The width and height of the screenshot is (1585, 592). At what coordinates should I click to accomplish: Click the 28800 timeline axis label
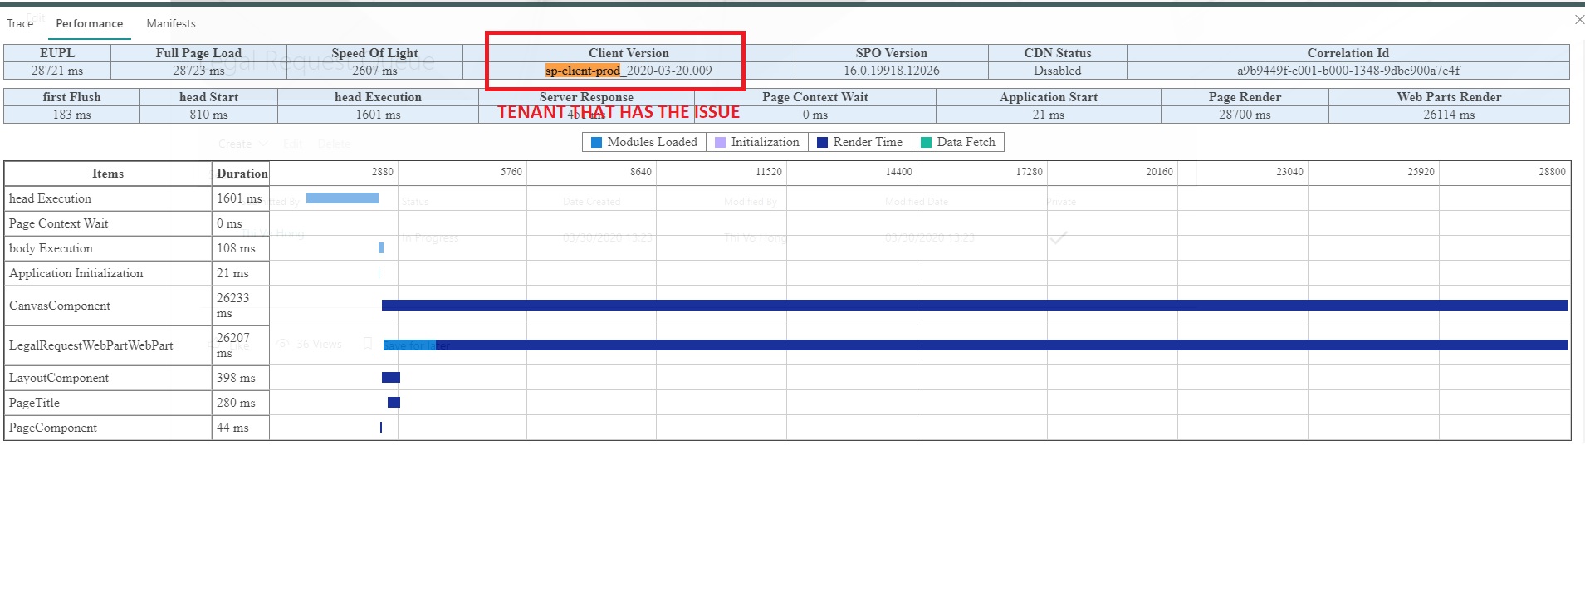point(1552,172)
